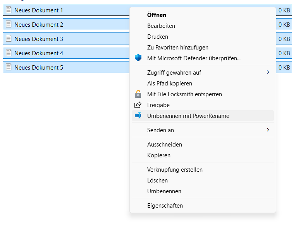The width and height of the screenshot is (308, 225).
Task: Click the file icon of Neues Dokument 5
Action: (9, 67)
